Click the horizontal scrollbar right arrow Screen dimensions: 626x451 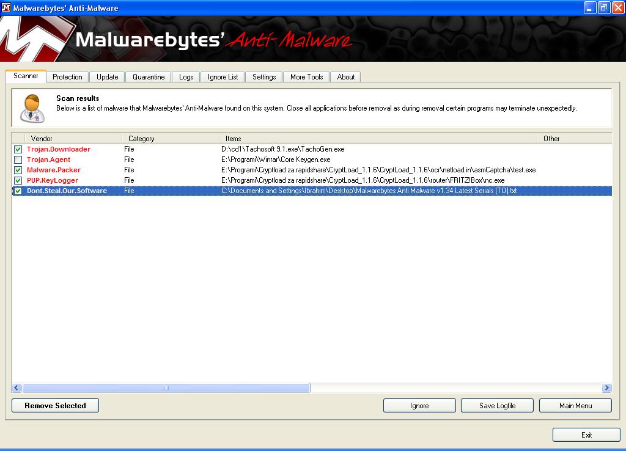(606, 388)
